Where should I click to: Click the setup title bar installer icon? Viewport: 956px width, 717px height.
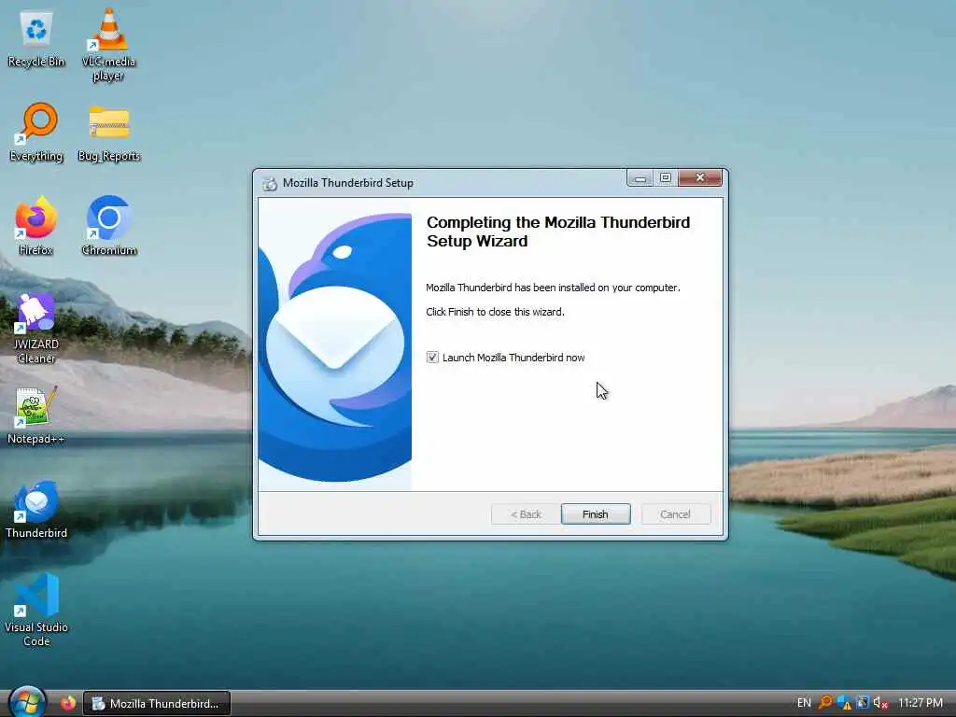pyautogui.click(x=270, y=183)
